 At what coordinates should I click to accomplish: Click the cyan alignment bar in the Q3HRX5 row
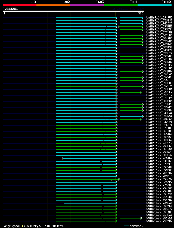click(x=91, y=203)
